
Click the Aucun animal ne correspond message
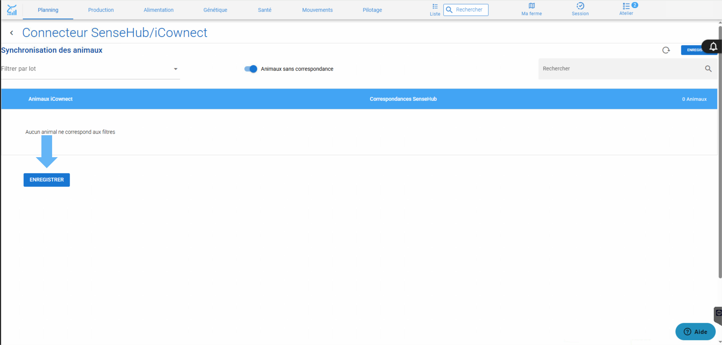tap(70, 132)
